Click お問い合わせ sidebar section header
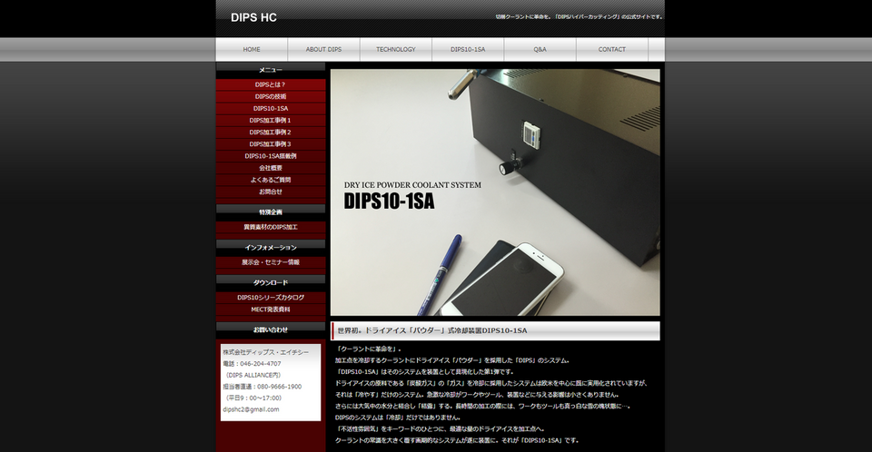 pos(271,329)
